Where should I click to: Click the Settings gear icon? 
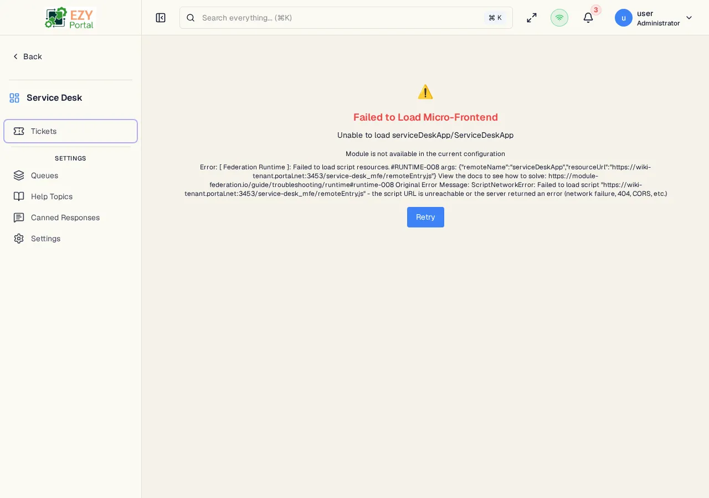tap(19, 238)
